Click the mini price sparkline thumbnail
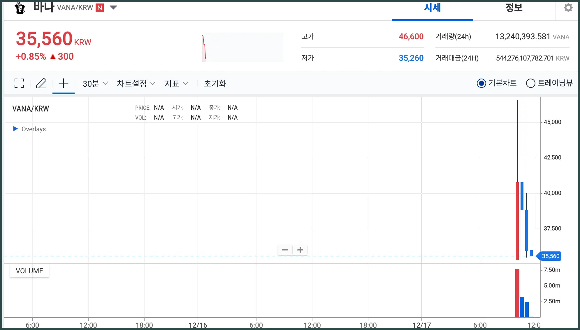580x330 pixels. (x=242, y=47)
